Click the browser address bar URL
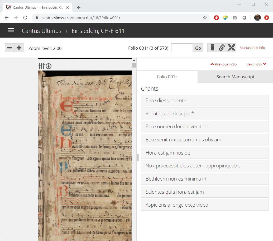The width and height of the screenshot is (273, 241). [81, 18]
